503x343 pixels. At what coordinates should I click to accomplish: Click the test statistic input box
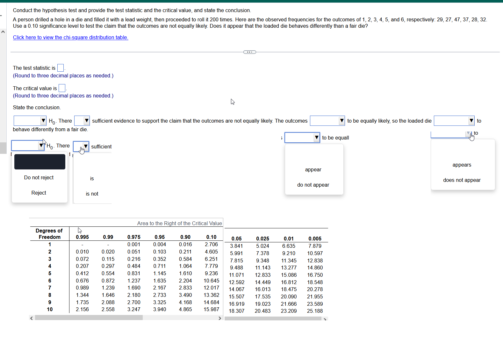61,68
